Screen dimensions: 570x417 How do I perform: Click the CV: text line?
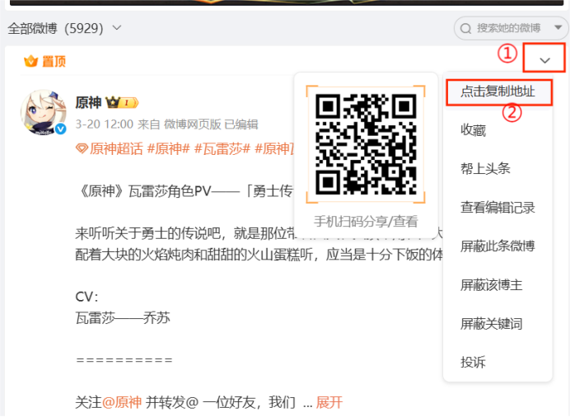86,297
